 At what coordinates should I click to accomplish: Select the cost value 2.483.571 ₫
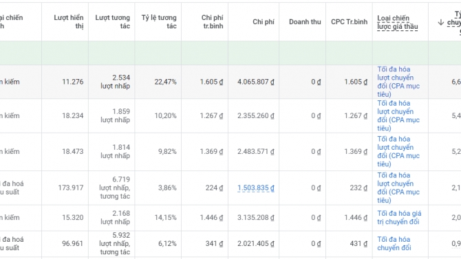tap(256, 152)
